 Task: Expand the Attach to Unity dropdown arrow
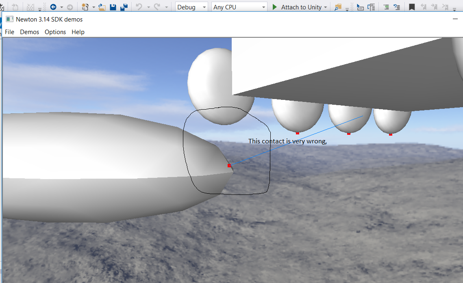tap(326, 7)
